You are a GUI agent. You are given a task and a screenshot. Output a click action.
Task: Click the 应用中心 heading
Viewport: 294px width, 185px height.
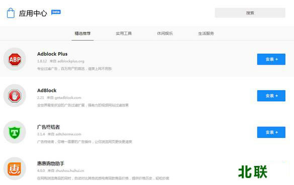33,13
